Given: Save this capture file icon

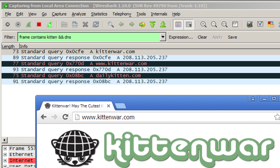Looking at the screenshot, I should pos(75,24).
